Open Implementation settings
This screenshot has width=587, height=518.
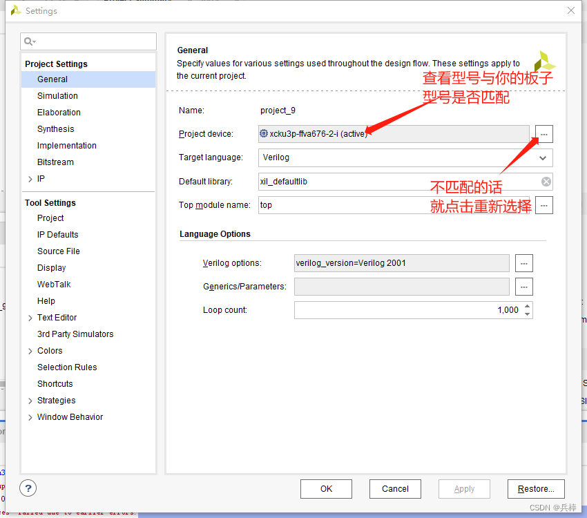[66, 146]
